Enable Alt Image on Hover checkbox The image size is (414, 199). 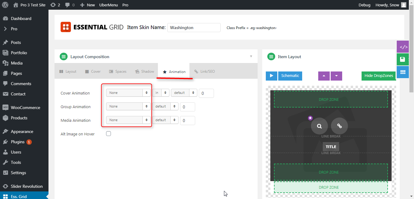pos(109,134)
